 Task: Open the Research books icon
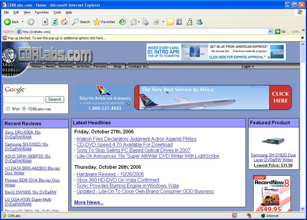tap(179, 22)
